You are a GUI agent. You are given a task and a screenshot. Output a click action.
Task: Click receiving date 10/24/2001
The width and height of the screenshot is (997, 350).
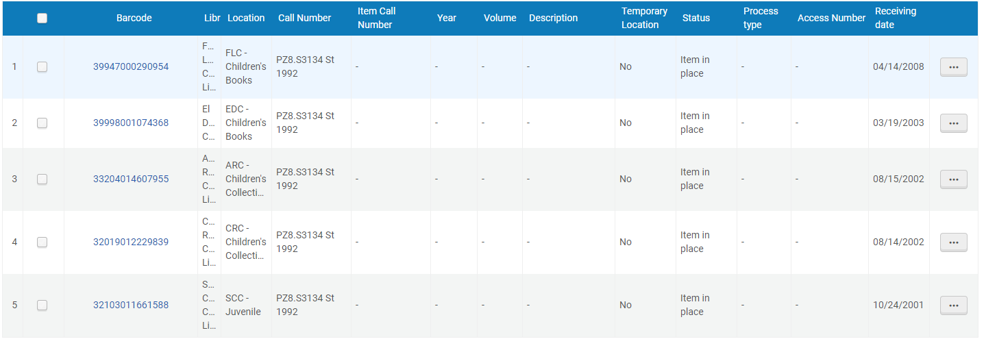[x=898, y=305]
